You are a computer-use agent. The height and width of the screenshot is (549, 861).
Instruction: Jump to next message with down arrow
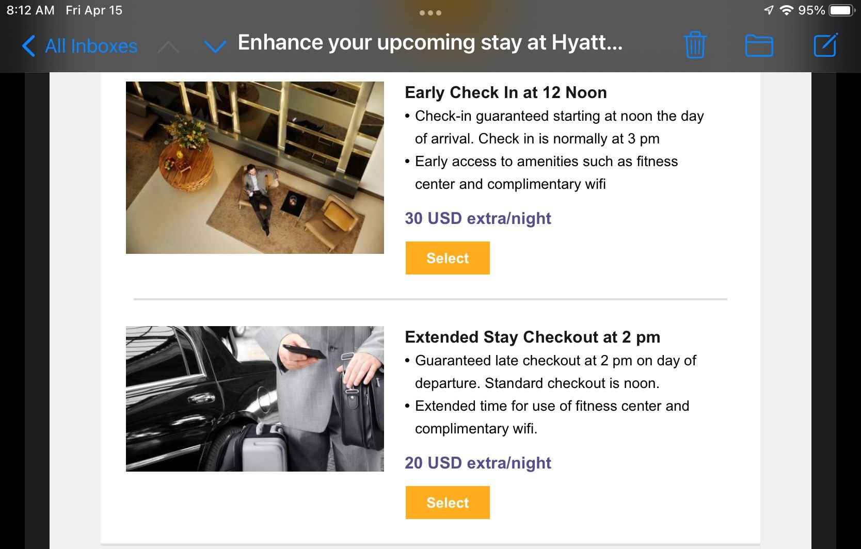coord(215,47)
